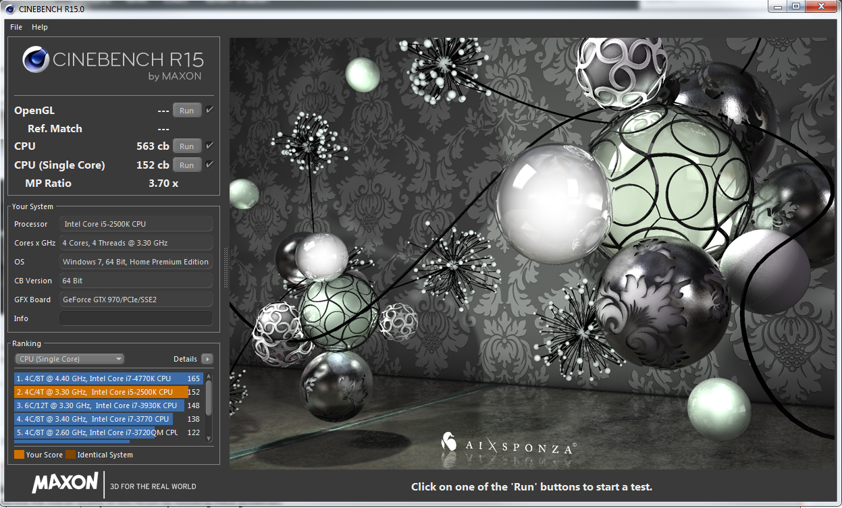Select ranking entry i5-2500K CPU
The height and width of the screenshot is (508, 842).
coord(108,392)
